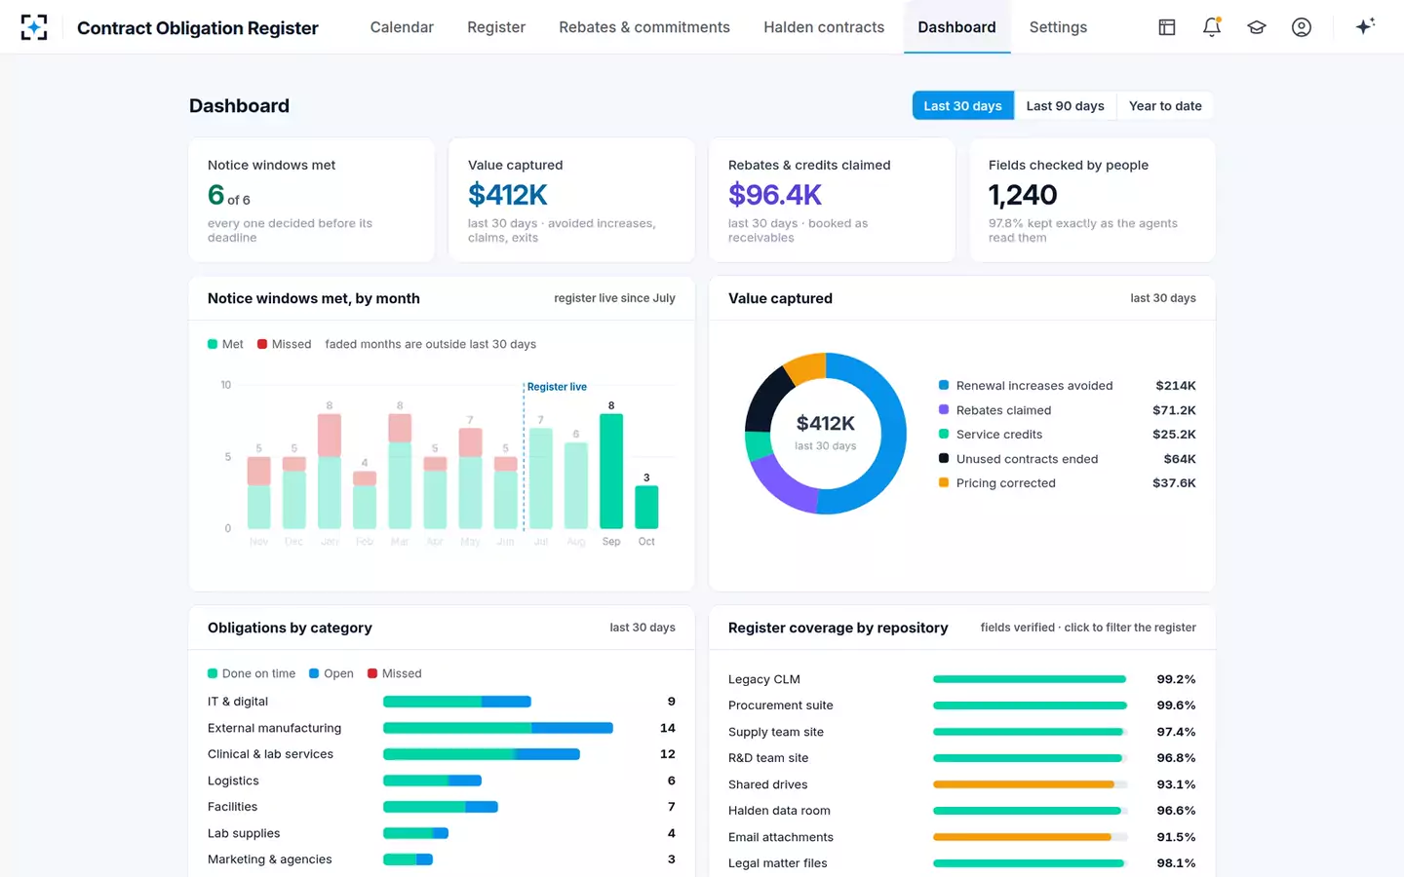Open the user account profile icon
Screen dimensions: 1404x877
1302,27
